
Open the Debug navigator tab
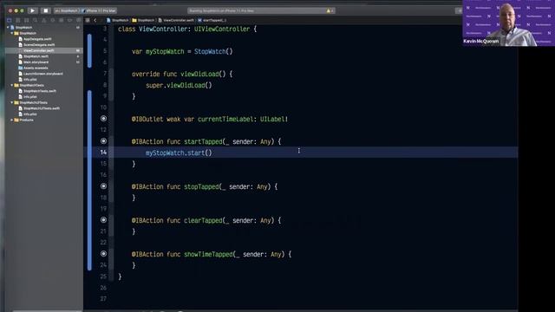[x=62, y=20]
